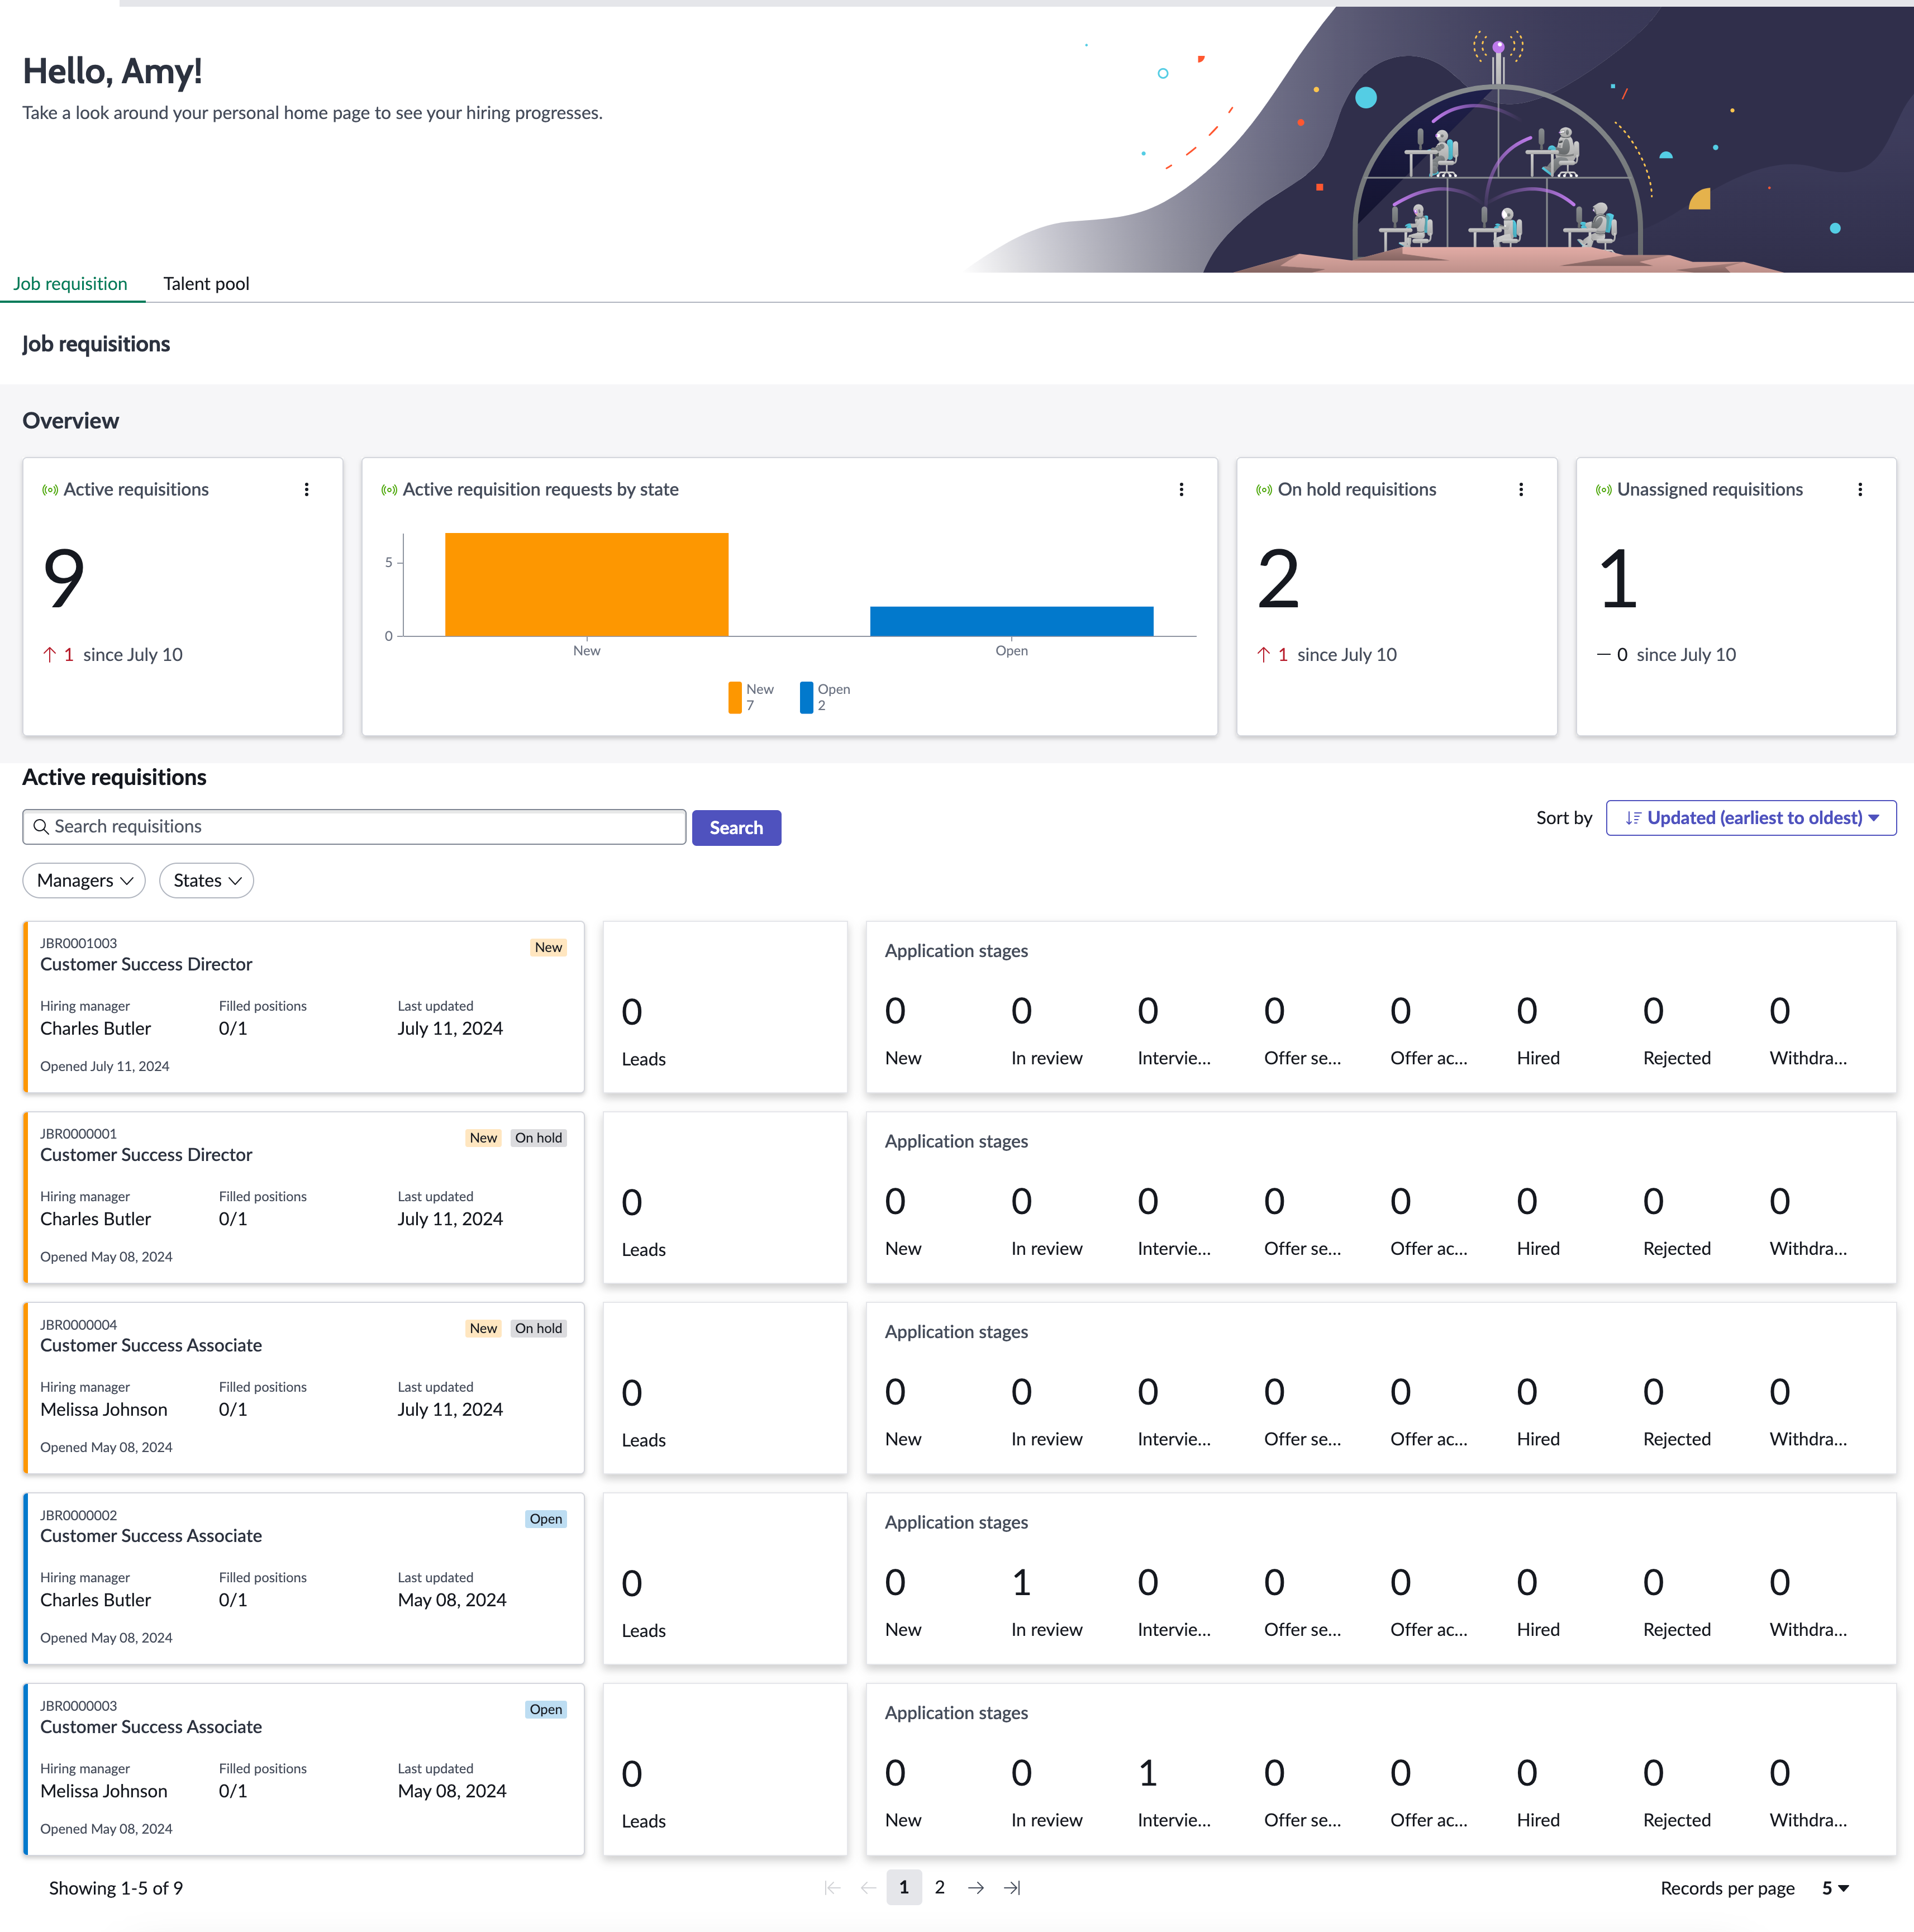Screen dimensions: 1914x1932
Task: Click Leads count for JBR0000003
Action: coord(632,1775)
